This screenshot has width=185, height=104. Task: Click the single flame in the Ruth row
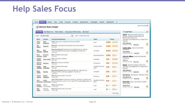click(107, 89)
